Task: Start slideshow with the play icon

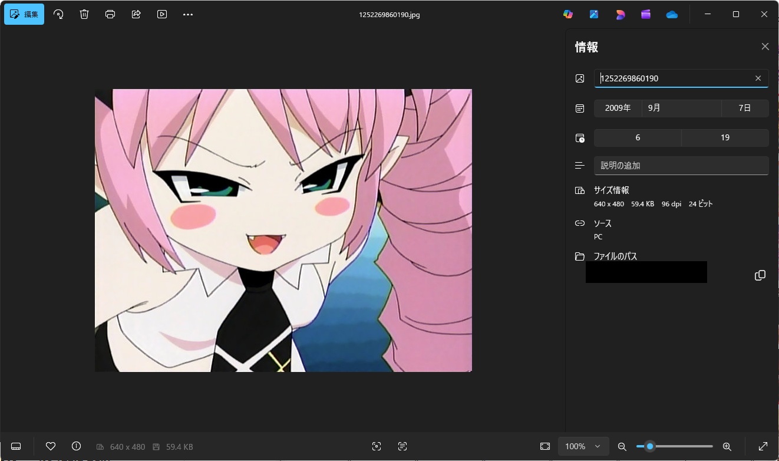Action: pyautogui.click(x=162, y=14)
